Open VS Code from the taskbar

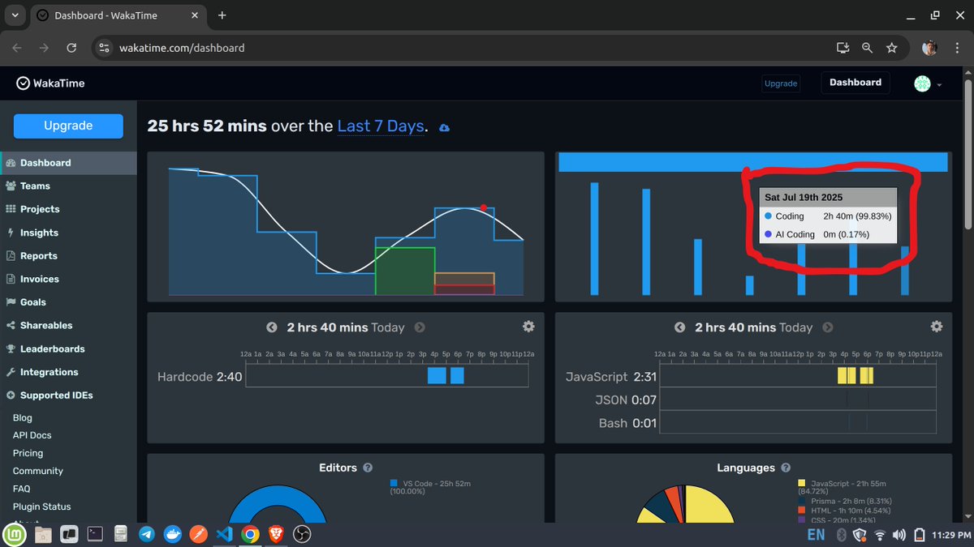[x=224, y=534]
